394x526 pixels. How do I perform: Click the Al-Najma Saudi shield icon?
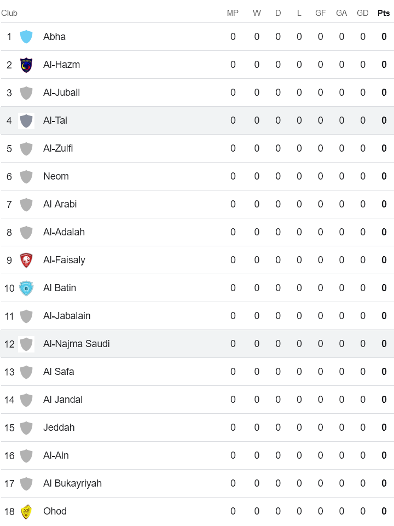(x=26, y=344)
